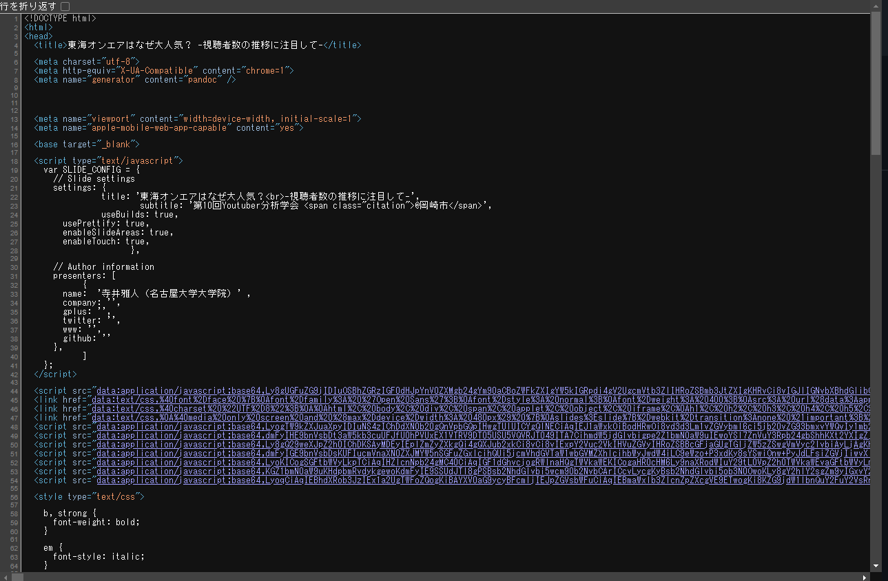Click the style type="text/css" tag line
The image size is (888, 581).
tap(89, 497)
